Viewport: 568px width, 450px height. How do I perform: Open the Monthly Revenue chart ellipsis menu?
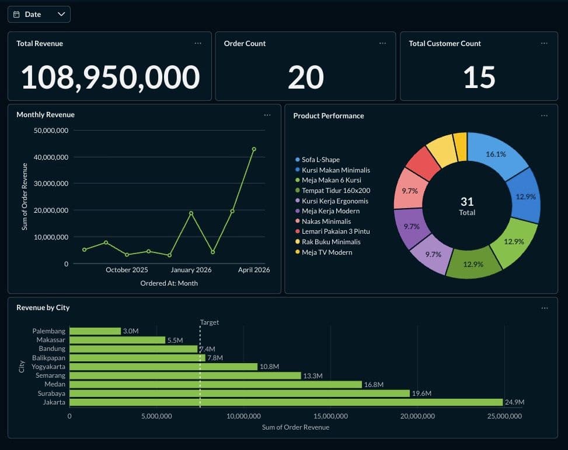[x=267, y=115]
